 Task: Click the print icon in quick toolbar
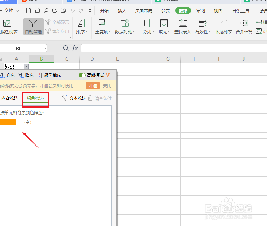pos(55,11)
